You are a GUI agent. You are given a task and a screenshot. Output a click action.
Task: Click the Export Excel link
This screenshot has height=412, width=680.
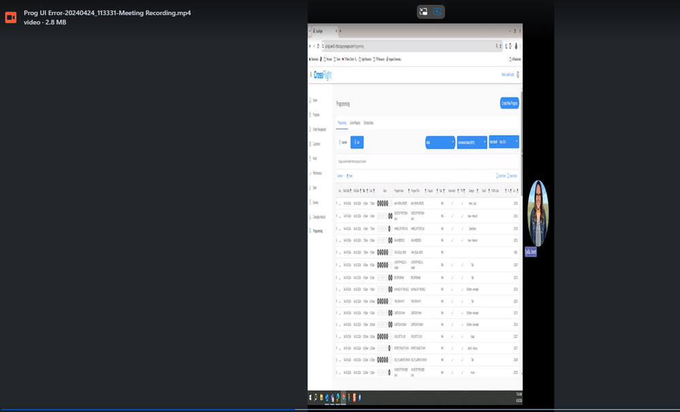click(x=501, y=176)
